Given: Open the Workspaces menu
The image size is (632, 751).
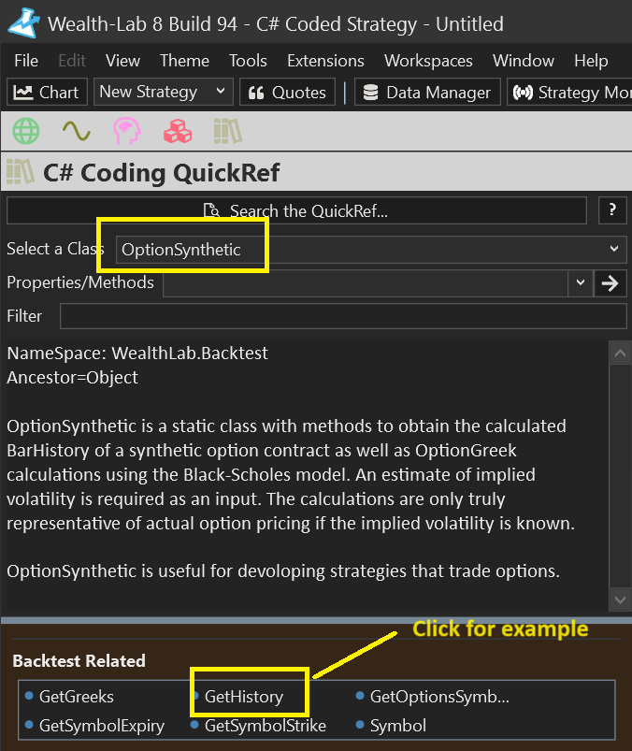Looking at the screenshot, I should 428,61.
